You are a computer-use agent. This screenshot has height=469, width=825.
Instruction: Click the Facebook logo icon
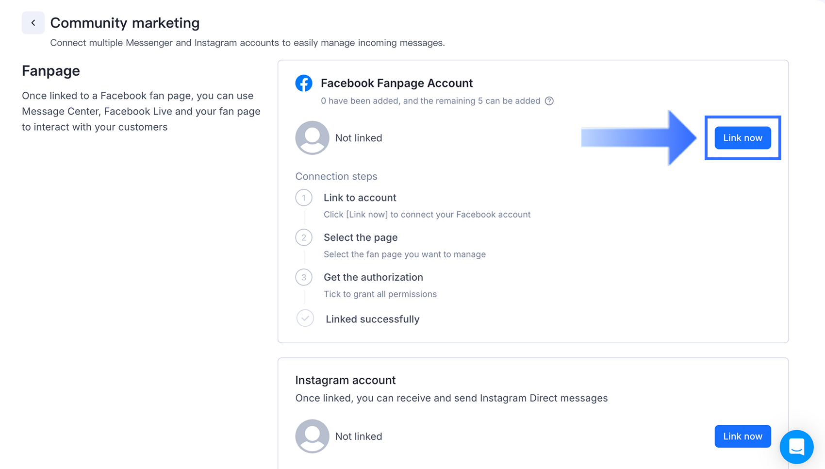click(304, 84)
